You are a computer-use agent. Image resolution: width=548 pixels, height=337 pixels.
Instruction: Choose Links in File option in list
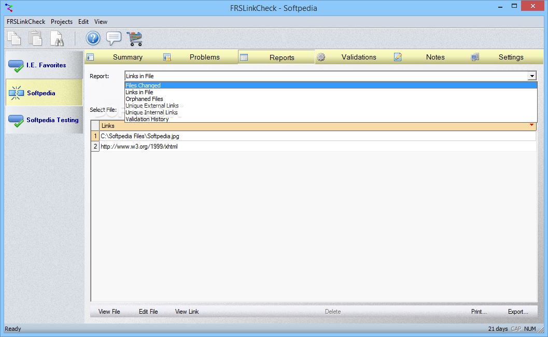pos(331,92)
